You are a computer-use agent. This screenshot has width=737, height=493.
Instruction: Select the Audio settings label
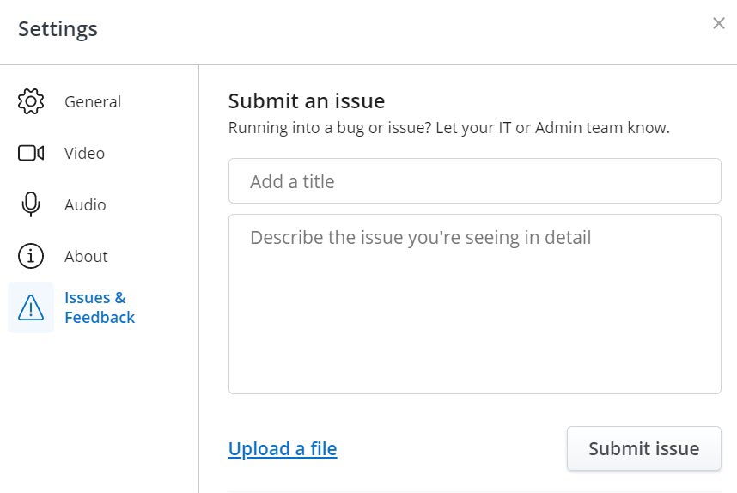85,204
